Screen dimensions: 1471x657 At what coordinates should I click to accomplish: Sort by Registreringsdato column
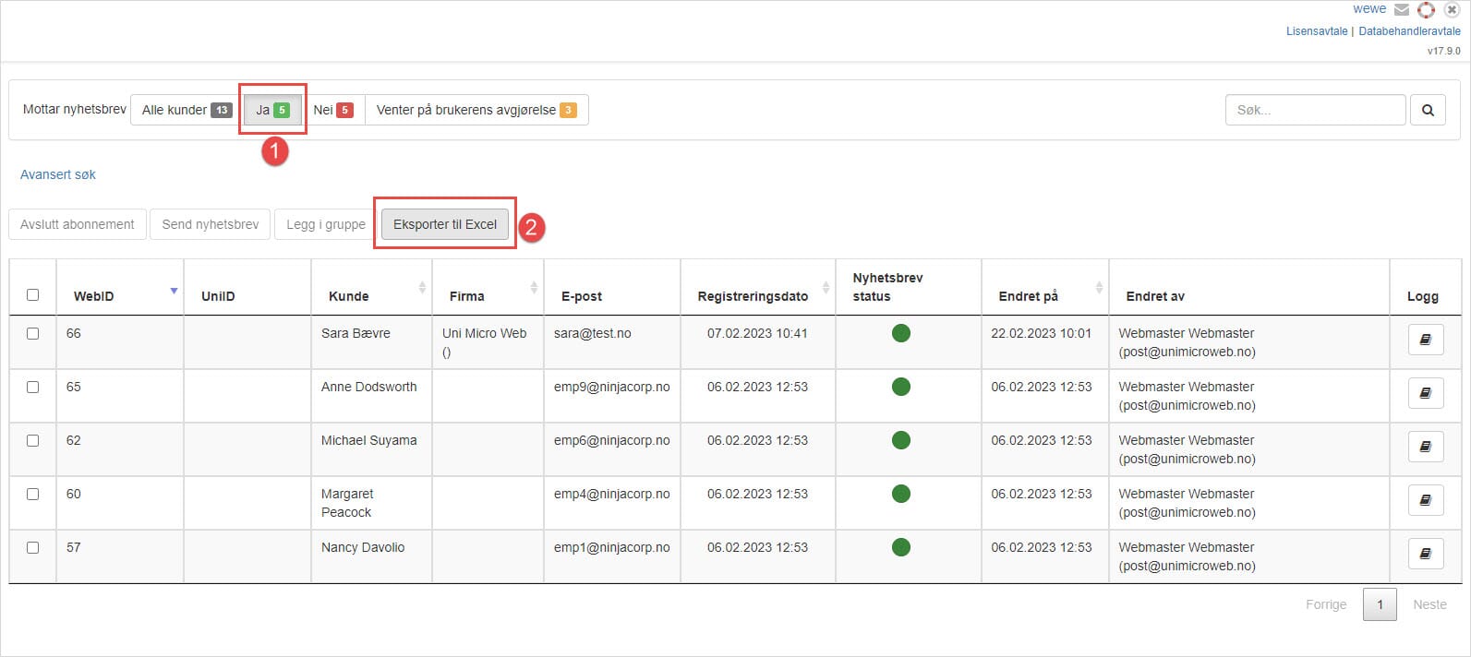pyautogui.click(x=826, y=288)
